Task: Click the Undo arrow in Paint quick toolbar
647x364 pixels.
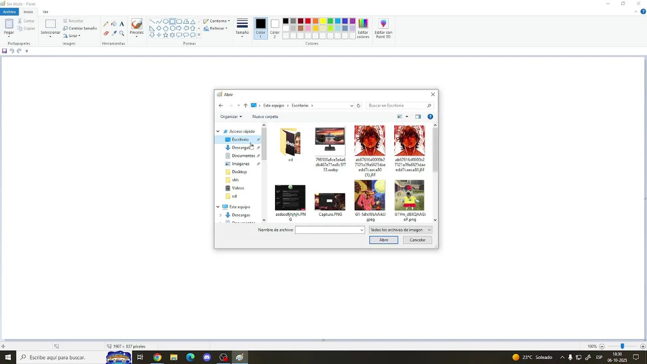Action: (x=12, y=51)
